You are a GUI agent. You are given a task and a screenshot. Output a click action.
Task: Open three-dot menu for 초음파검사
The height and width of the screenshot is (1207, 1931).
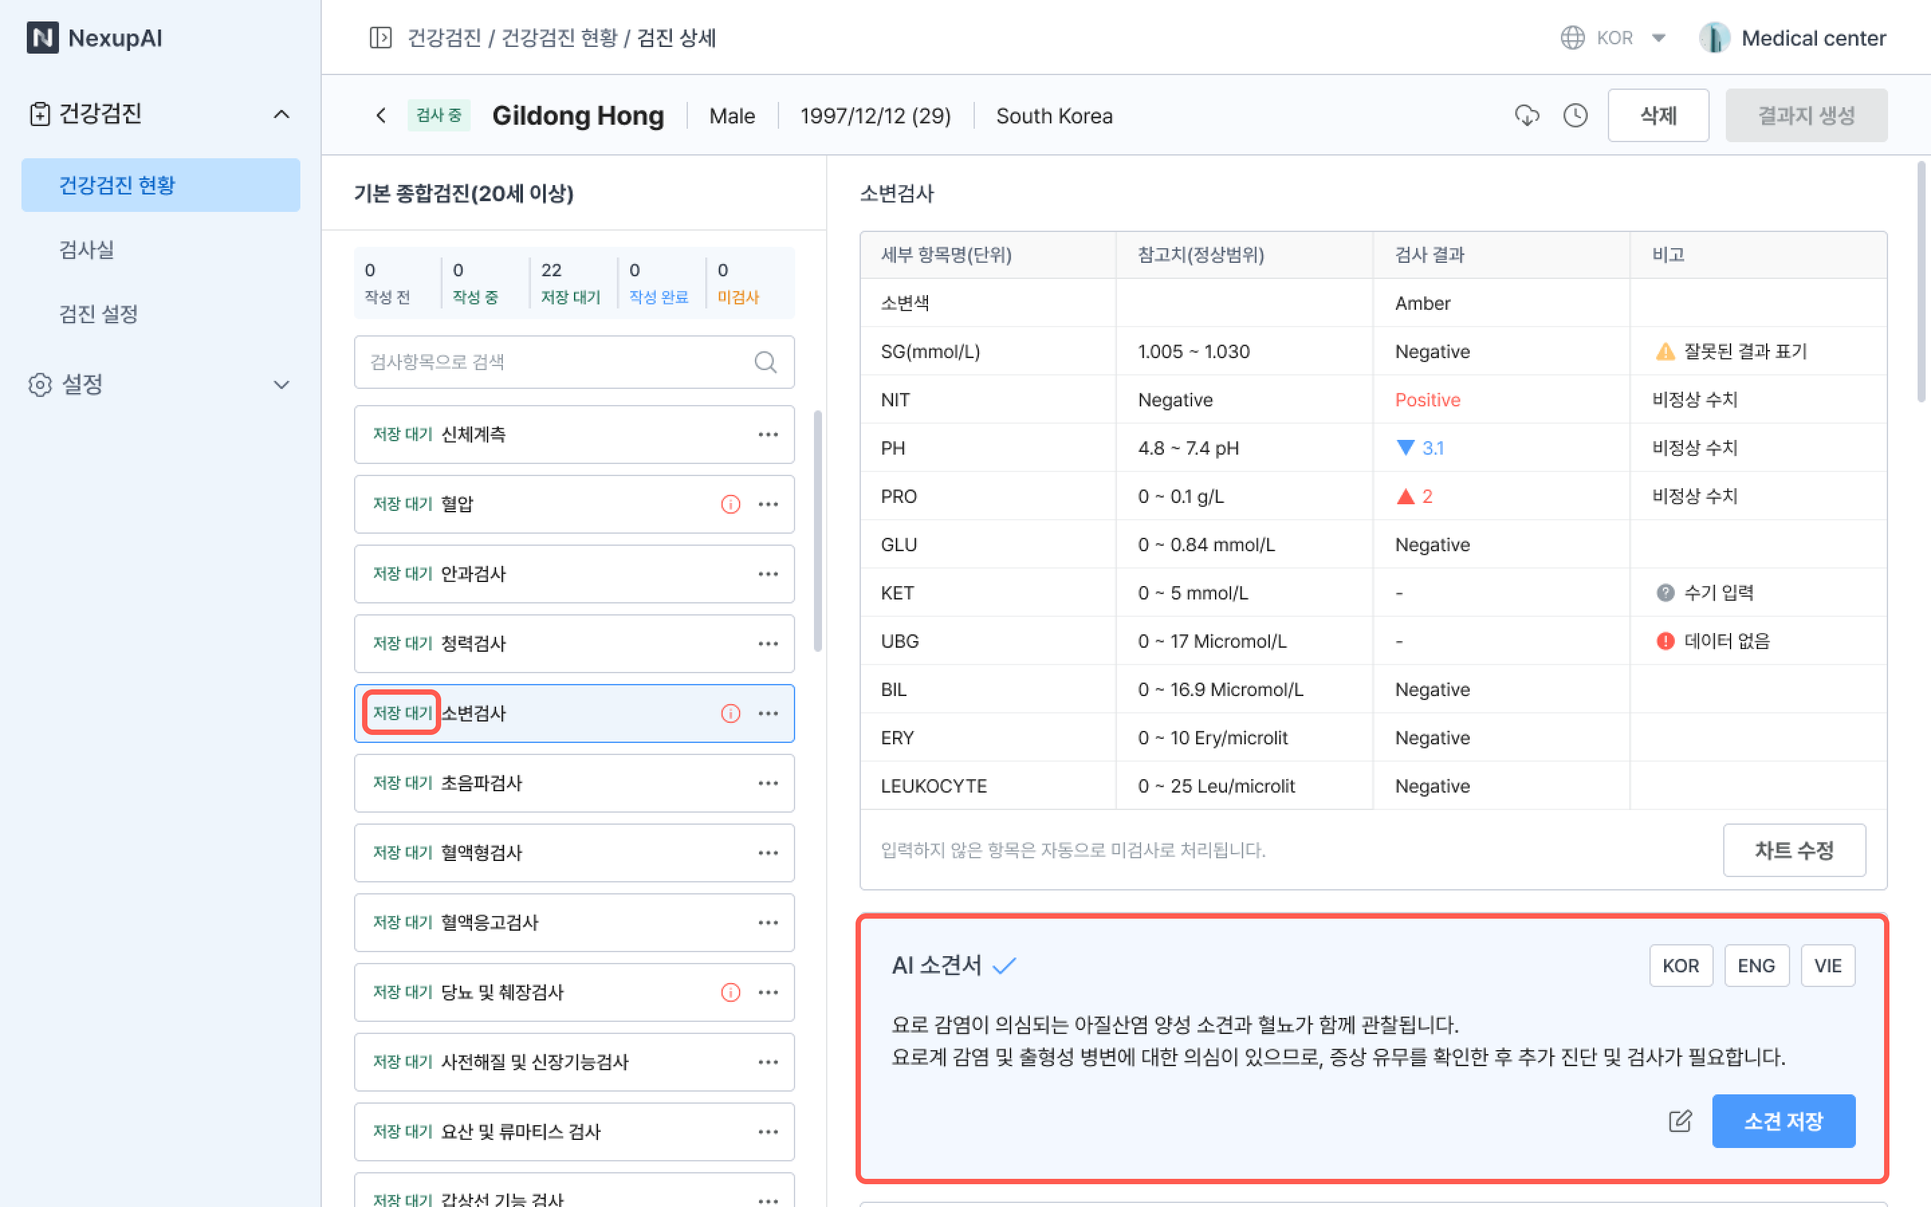tap(768, 783)
